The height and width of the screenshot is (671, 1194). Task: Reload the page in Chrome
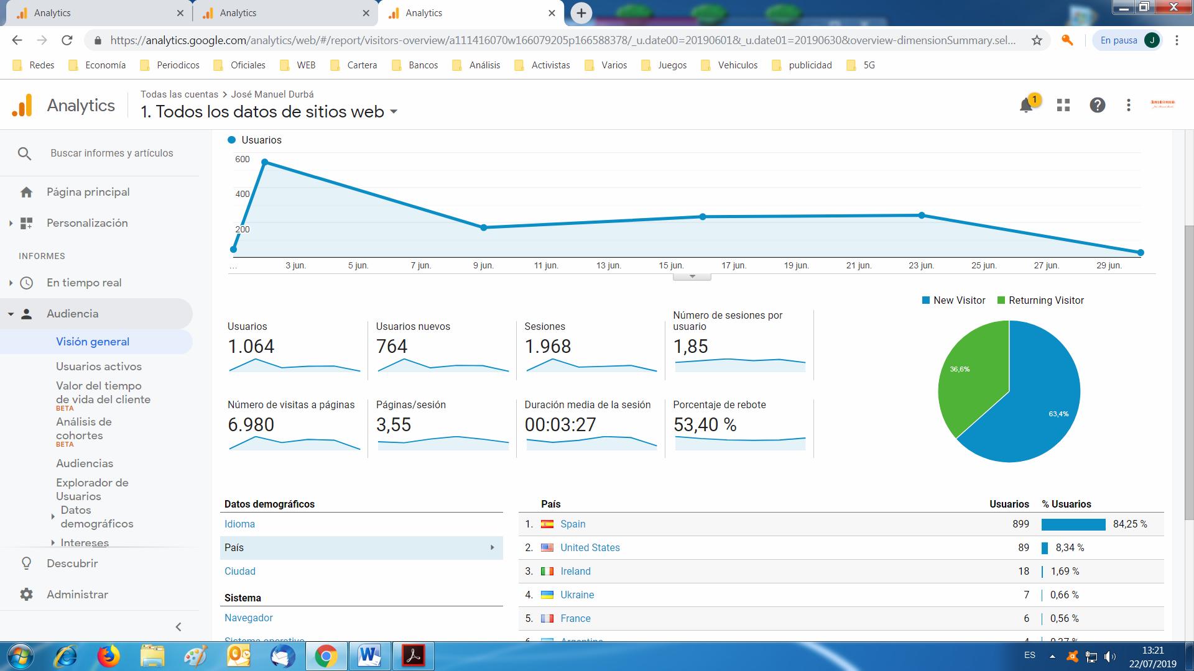[x=67, y=40]
